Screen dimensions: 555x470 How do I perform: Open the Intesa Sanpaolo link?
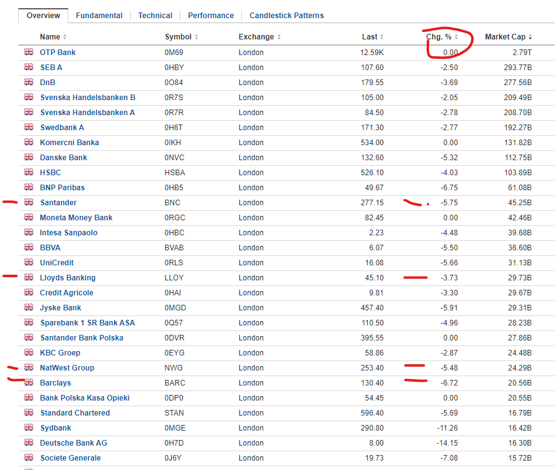tap(69, 233)
